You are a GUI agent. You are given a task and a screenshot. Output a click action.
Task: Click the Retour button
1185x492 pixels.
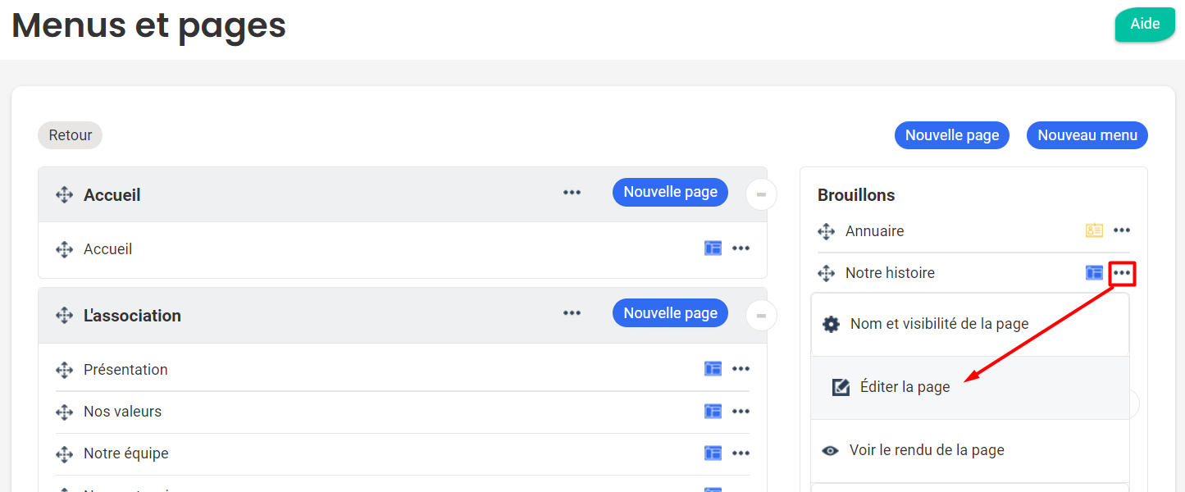pyautogui.click(x=70, y=135)
